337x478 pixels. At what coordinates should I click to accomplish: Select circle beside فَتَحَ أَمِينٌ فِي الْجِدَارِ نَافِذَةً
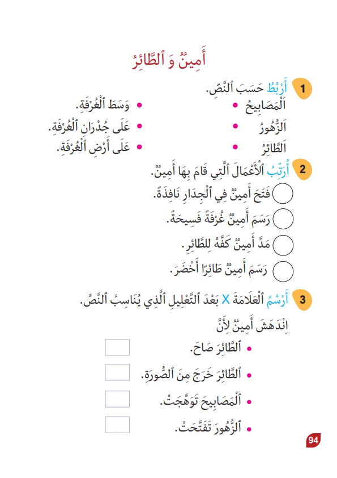(x=283, y=193)
